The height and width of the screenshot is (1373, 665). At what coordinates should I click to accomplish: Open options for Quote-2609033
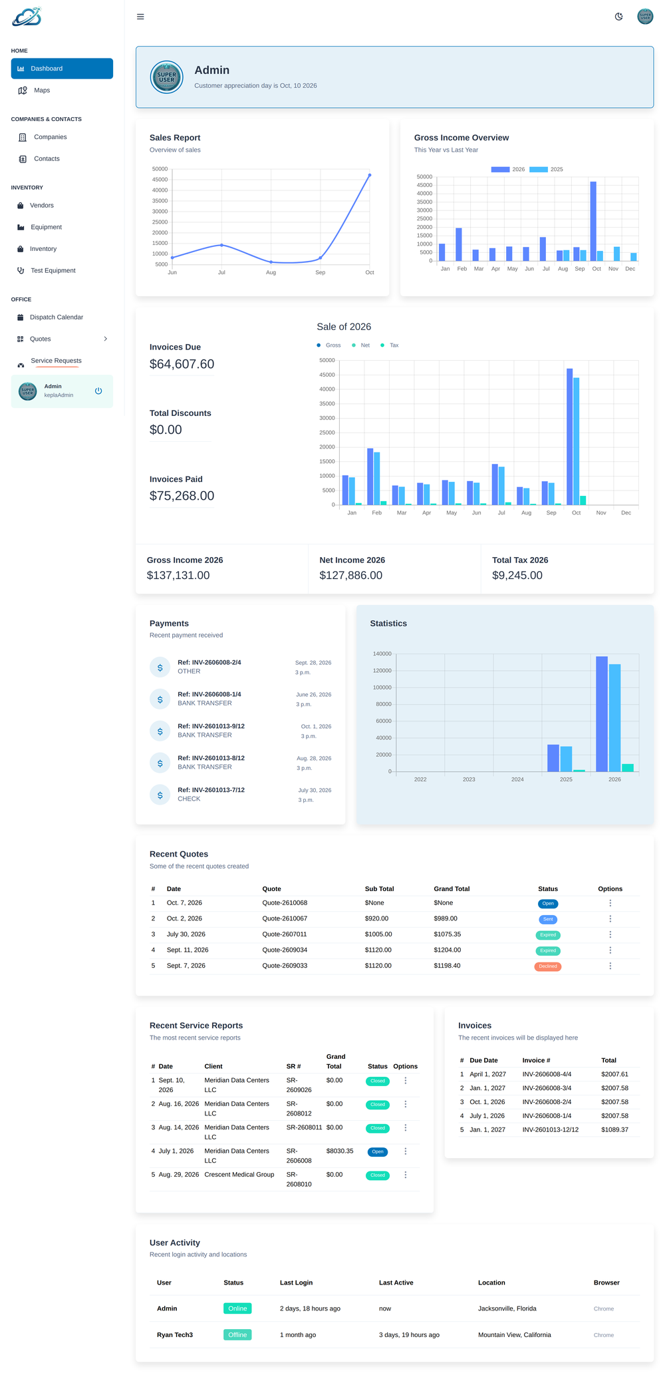pyautogui.click(x=610, y=966)
